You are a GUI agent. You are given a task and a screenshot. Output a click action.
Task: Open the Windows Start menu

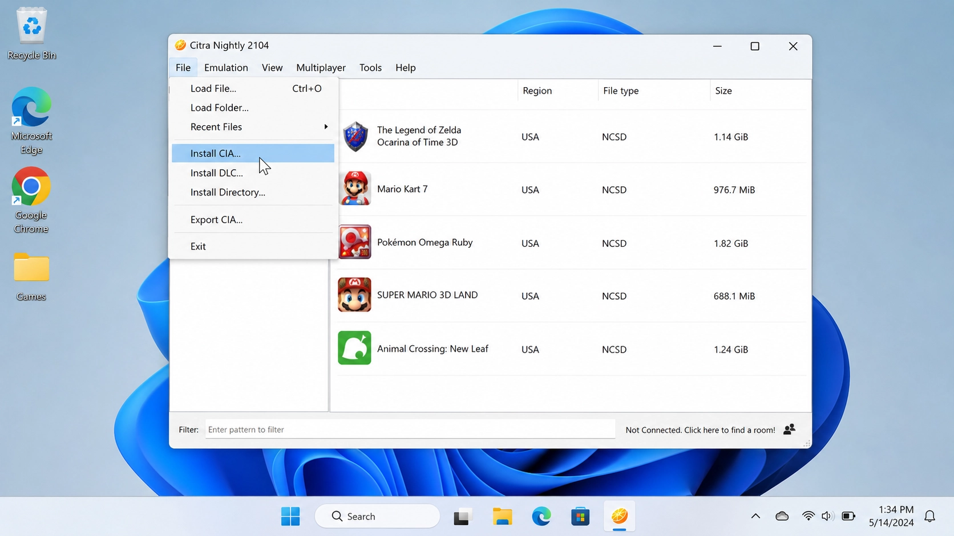tap(290, 517)
